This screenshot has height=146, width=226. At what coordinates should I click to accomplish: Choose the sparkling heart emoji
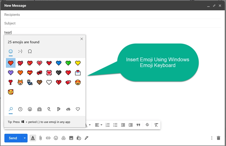coord(30,63)
